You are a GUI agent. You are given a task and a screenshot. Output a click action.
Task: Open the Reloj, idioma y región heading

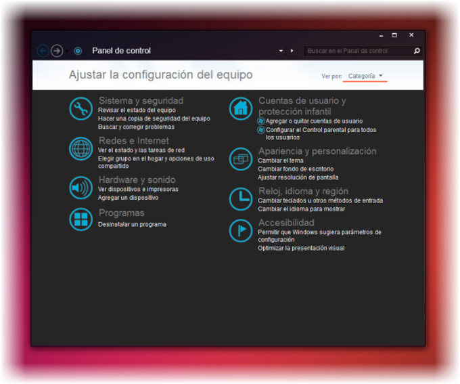[x=303, y=191]
